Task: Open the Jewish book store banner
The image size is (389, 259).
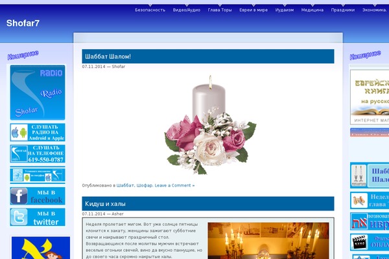Action: click(370, 97)
